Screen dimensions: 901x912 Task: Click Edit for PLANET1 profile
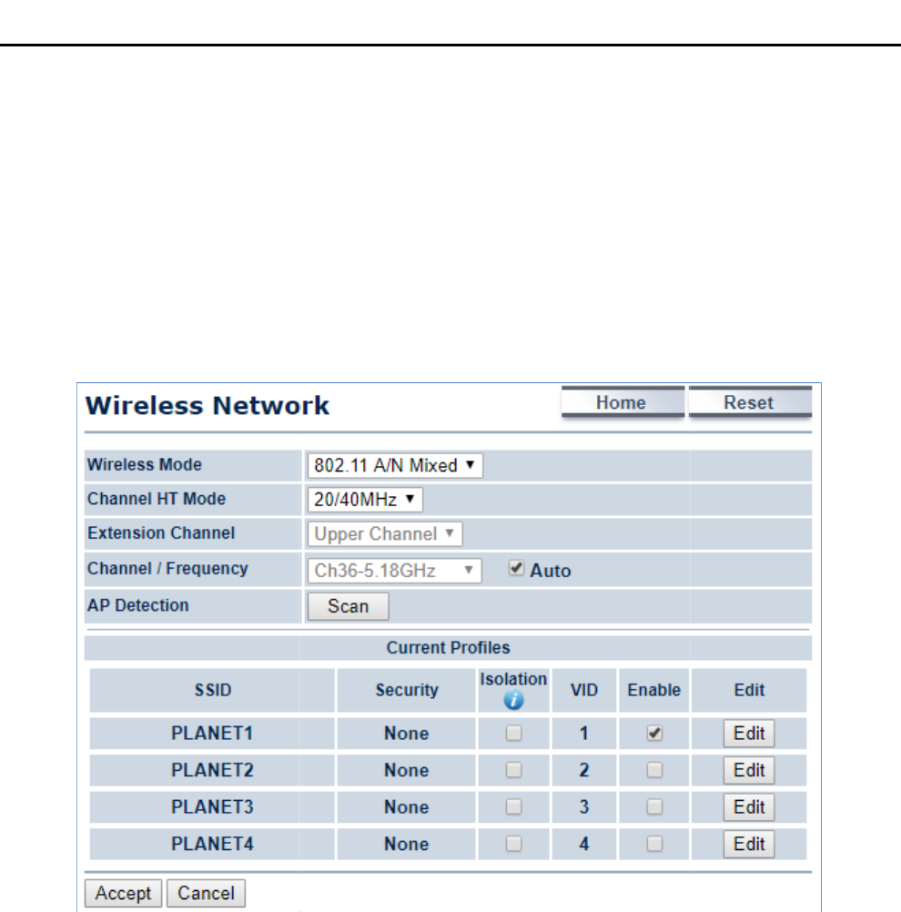(x=749, y=733)
